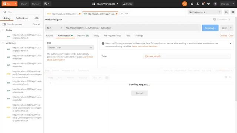Click the Invite button
This screenshot has height=133, width=237.
tap(127, 4)
